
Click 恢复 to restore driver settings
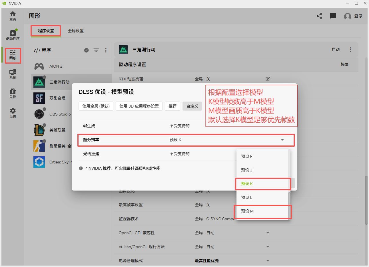click(345, 64)
